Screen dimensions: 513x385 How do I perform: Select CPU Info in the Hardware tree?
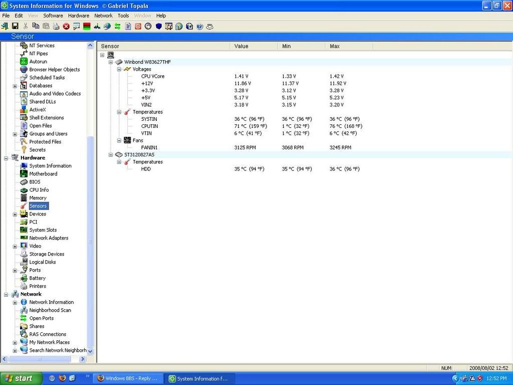tap(39, 190)
